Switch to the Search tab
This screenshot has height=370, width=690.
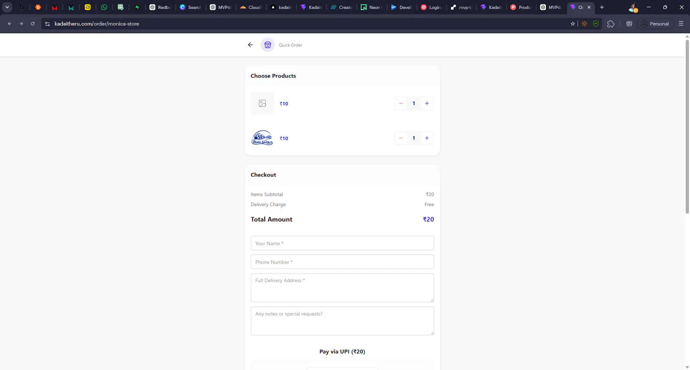tap(191, 7)
